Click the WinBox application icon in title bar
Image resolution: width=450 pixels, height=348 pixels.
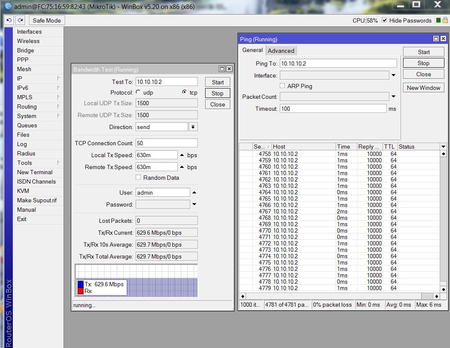(x=7, y=6)
